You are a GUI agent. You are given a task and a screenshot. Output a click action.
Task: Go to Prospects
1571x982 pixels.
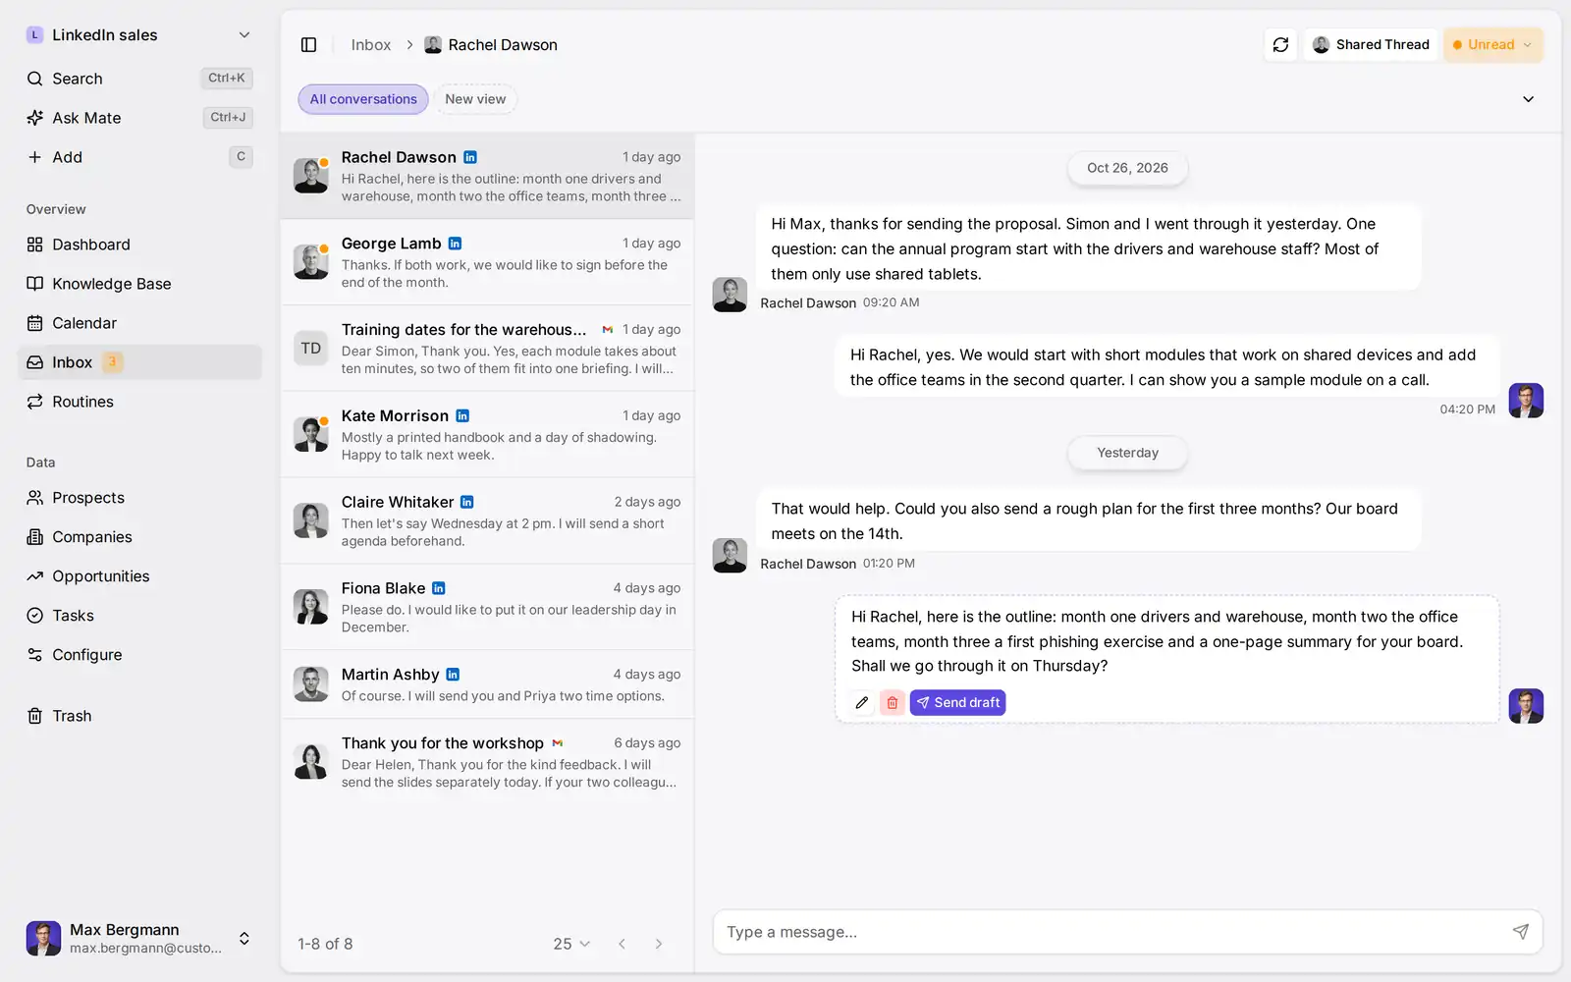click(x=139, y=498)
